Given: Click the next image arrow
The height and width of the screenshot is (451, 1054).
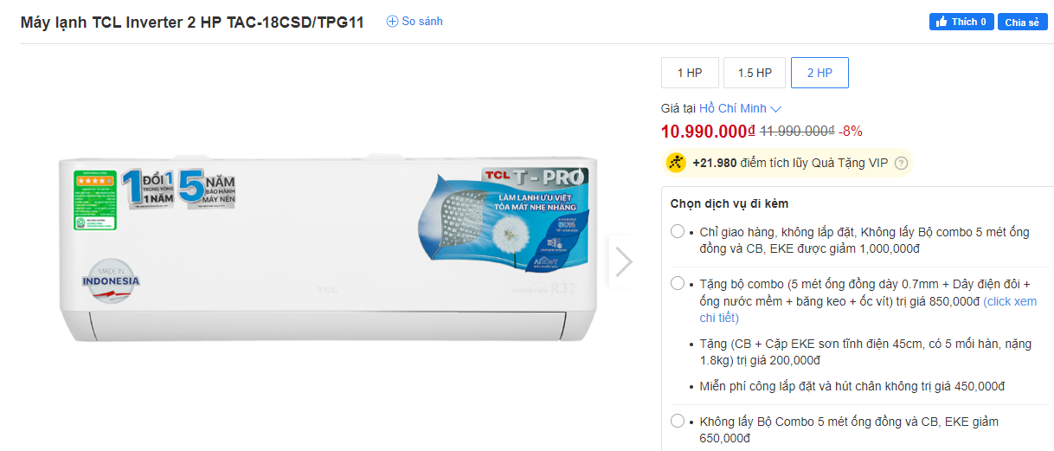Looking at the screenshot, I should 622,261.
